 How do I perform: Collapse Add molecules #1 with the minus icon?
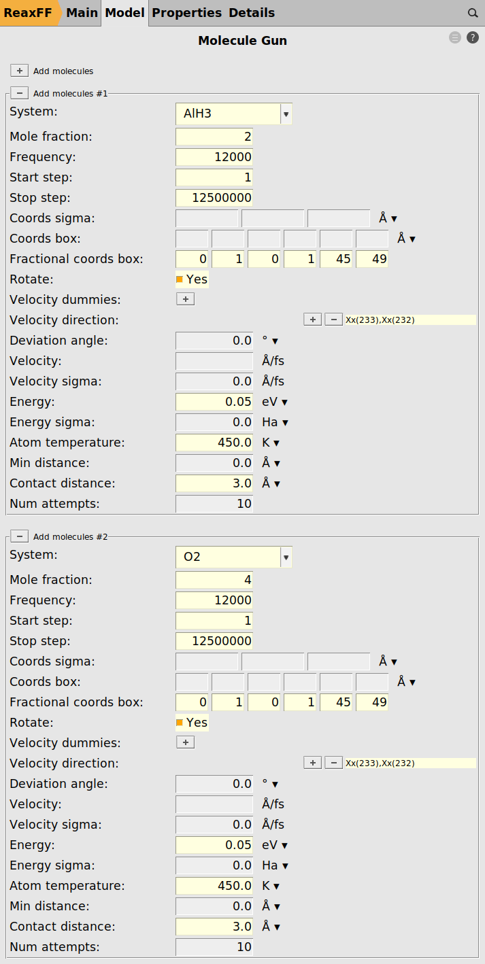(19, 93)
